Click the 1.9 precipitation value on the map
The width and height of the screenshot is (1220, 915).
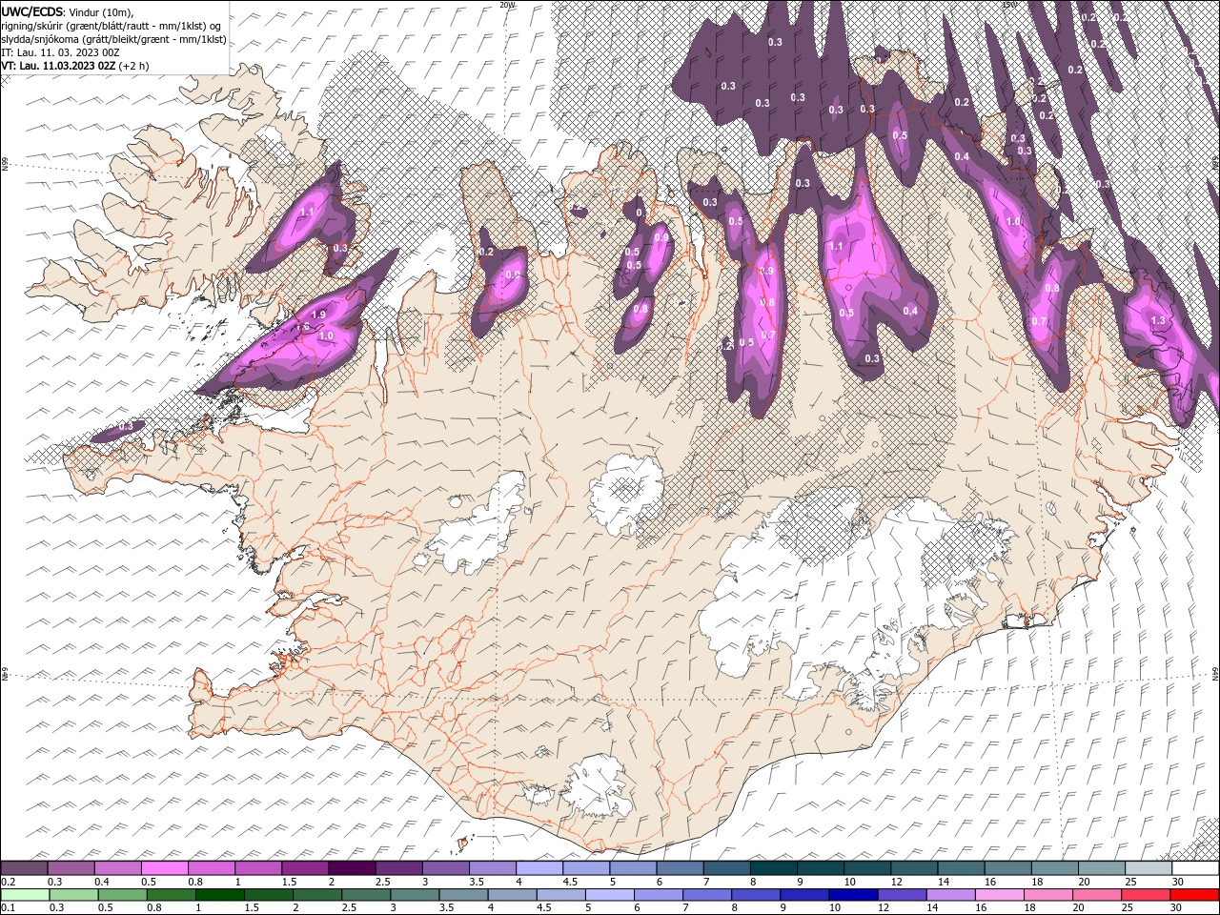tap(319, 315)
